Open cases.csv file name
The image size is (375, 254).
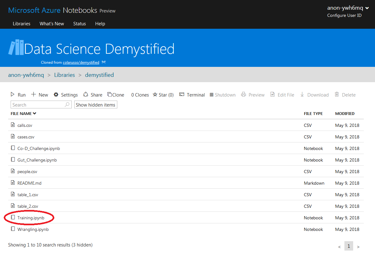coord(26,137)
